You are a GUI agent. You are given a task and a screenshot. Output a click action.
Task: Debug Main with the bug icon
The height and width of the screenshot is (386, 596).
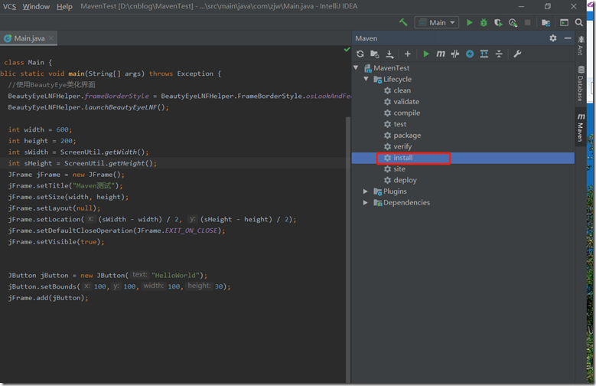click(x=484, y=22)
